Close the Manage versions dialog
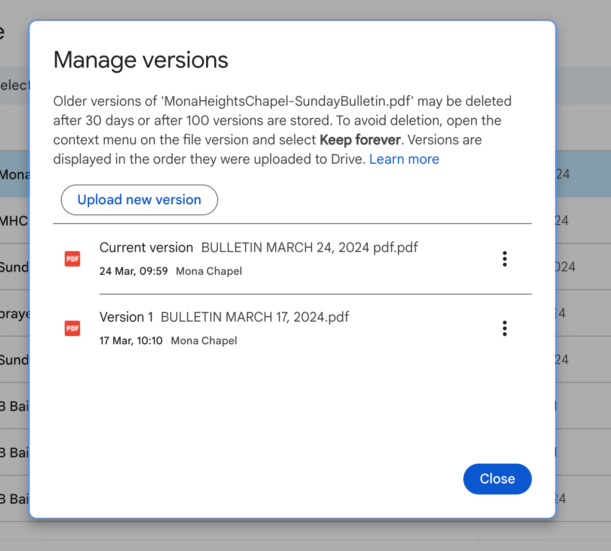 (x=497, y=479)
